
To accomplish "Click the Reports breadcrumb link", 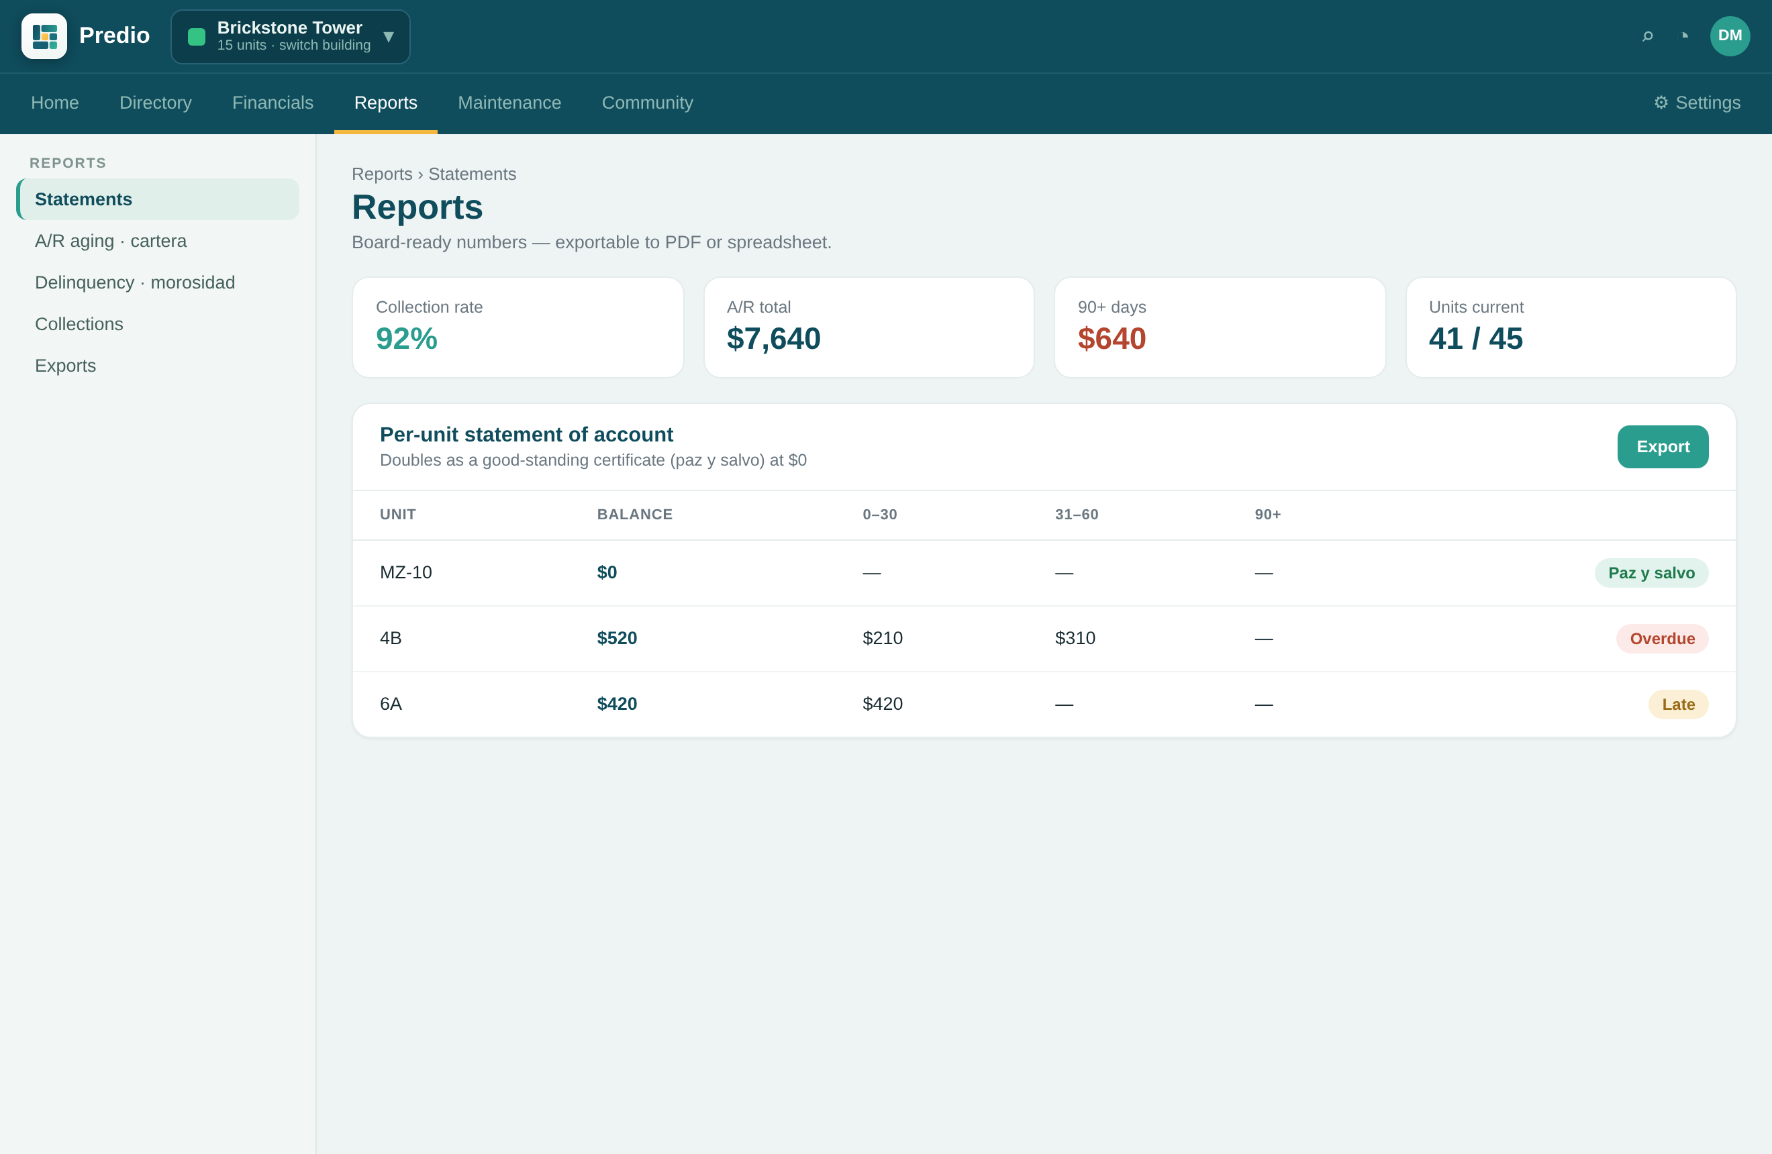I will (382, 174).
